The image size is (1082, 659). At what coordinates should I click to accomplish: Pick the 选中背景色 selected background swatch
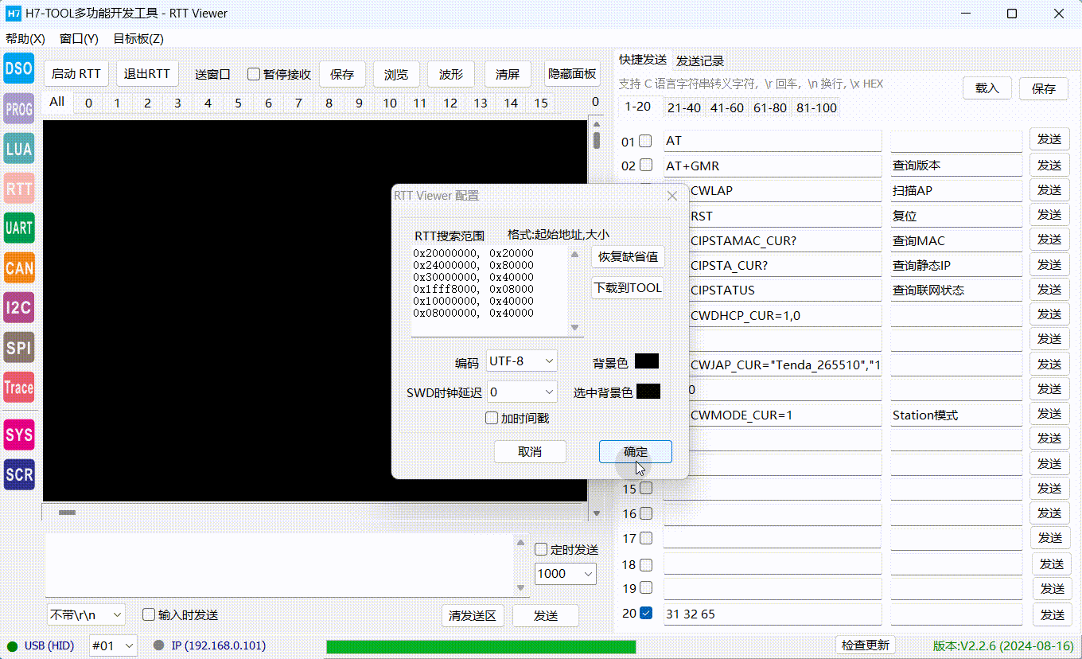pos(648,392)
